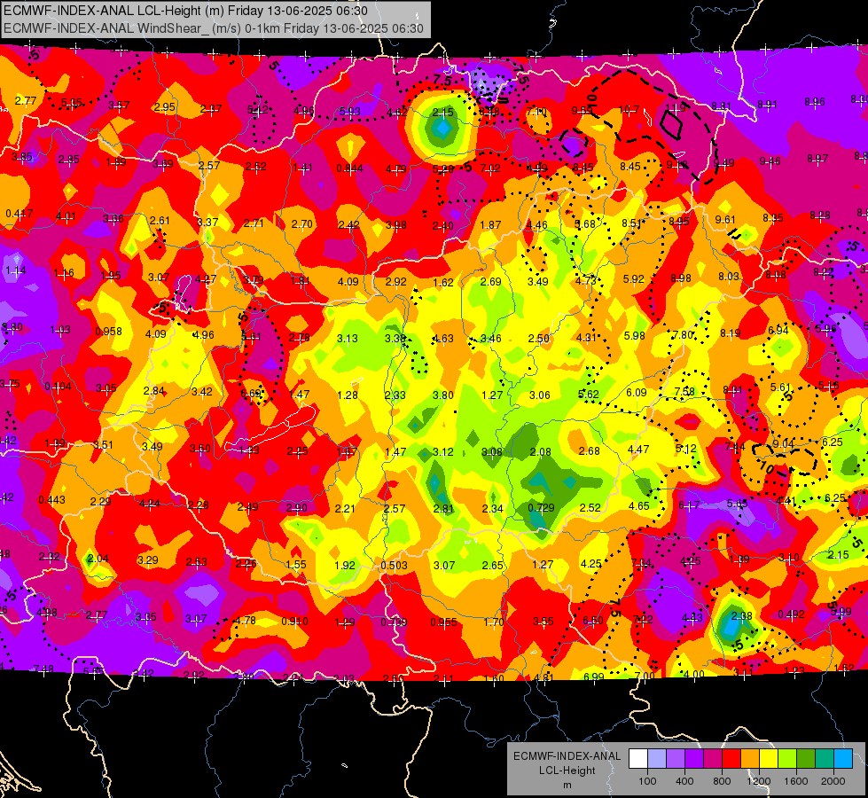Viewport: 868px width, 798px height.
Task: Click the wind shear value 0.739
Action: click(394, 622)
